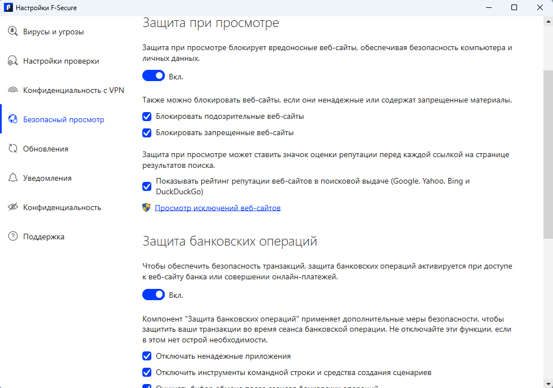
Task: Minimize the F-Secure settings window
Action: (489, 7)
